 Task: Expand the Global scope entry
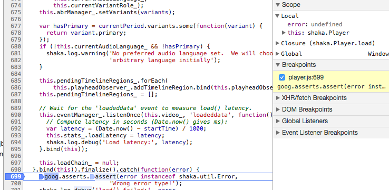click(x=278, y=54)
